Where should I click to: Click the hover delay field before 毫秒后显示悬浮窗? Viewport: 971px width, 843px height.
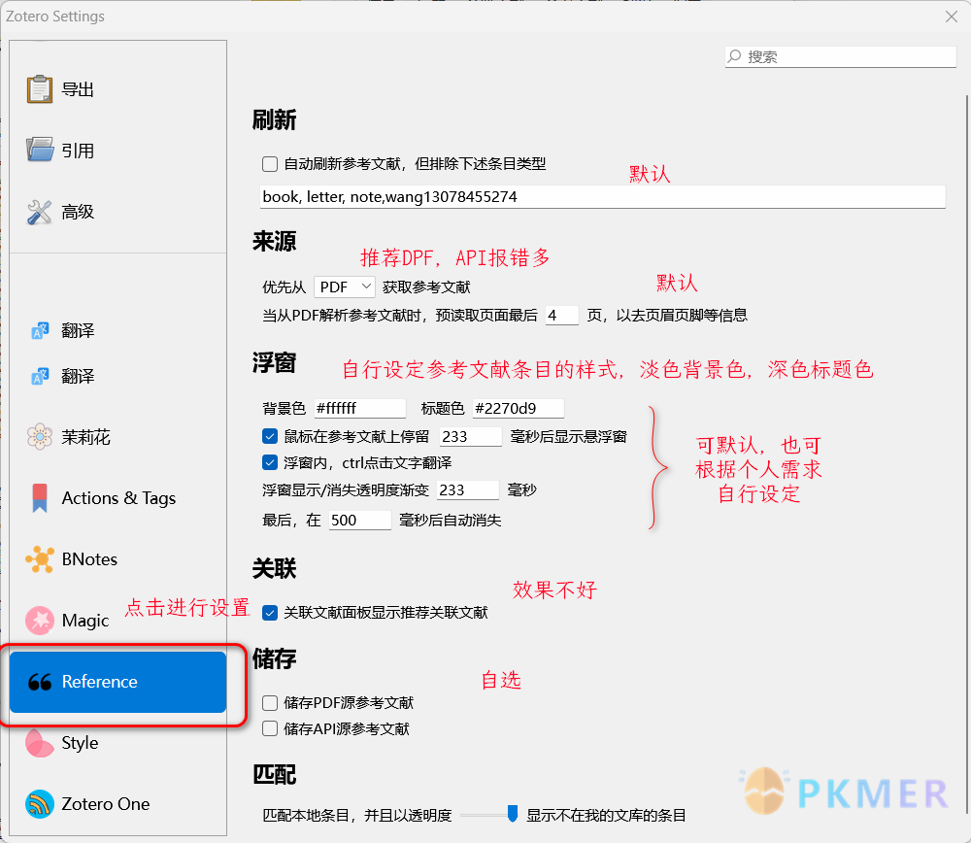(470, 437)
